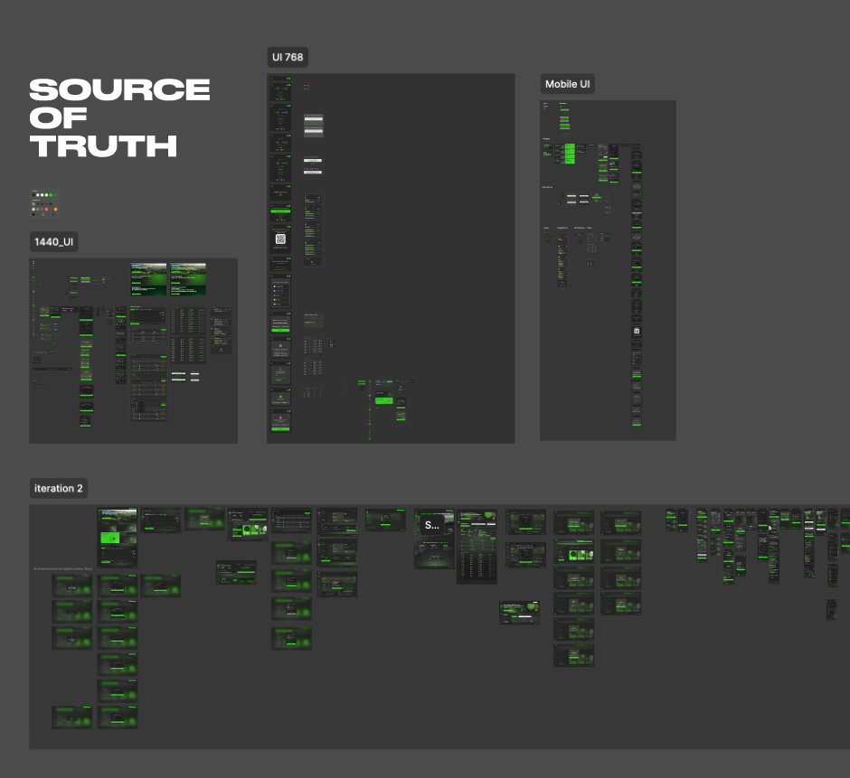Click the 1440_UI section label

(53, 241)
